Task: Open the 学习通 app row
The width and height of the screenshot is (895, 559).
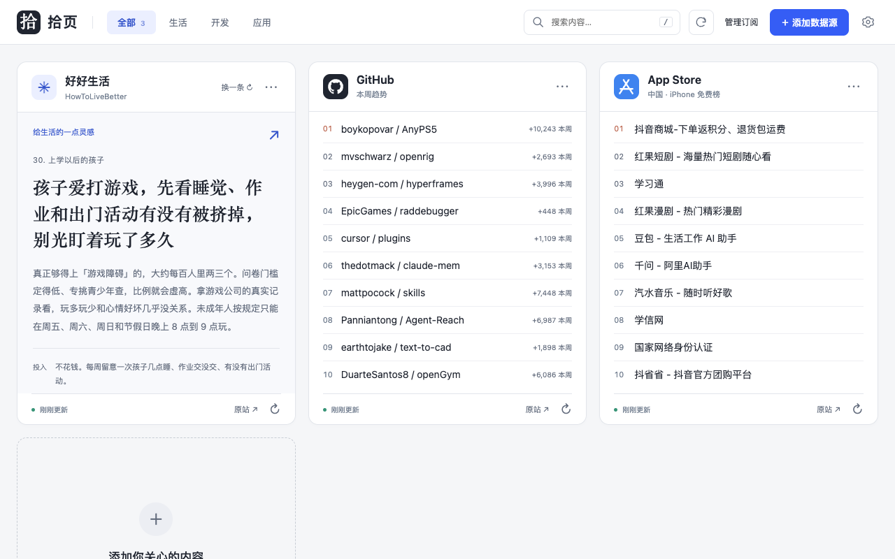Action: click(738, 184)
